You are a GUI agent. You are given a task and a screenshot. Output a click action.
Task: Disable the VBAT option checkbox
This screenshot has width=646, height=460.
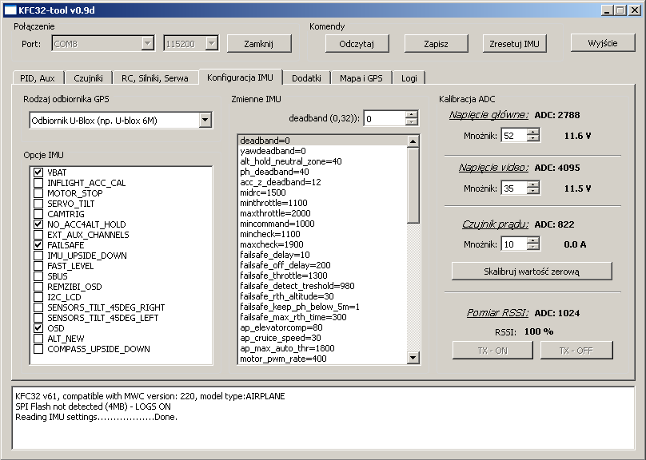pyautogui.click(x=38, y=172)
